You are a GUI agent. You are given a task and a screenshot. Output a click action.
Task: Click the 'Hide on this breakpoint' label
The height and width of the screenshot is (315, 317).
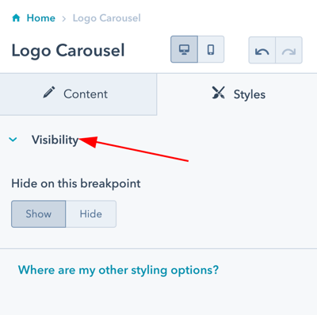click(76, 183)
